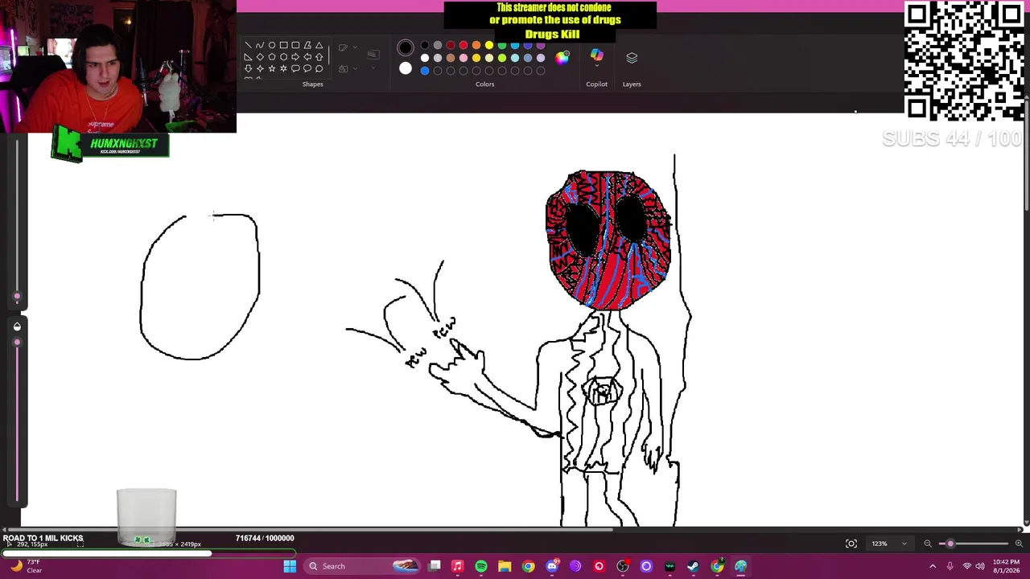Pick the yellow color swatch

pyautogui.click(x=489, y=45)
